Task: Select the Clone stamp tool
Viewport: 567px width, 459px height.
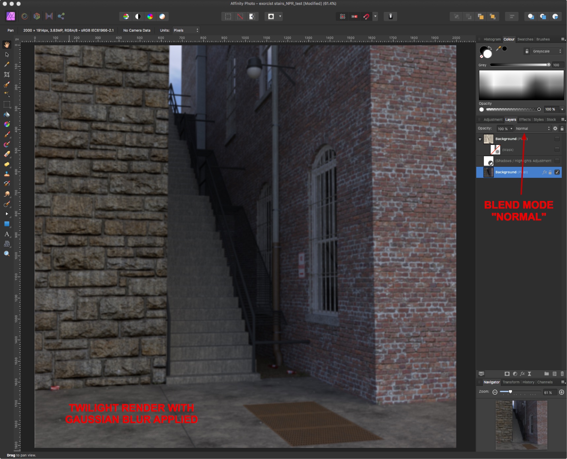Action: coord(7,174)
